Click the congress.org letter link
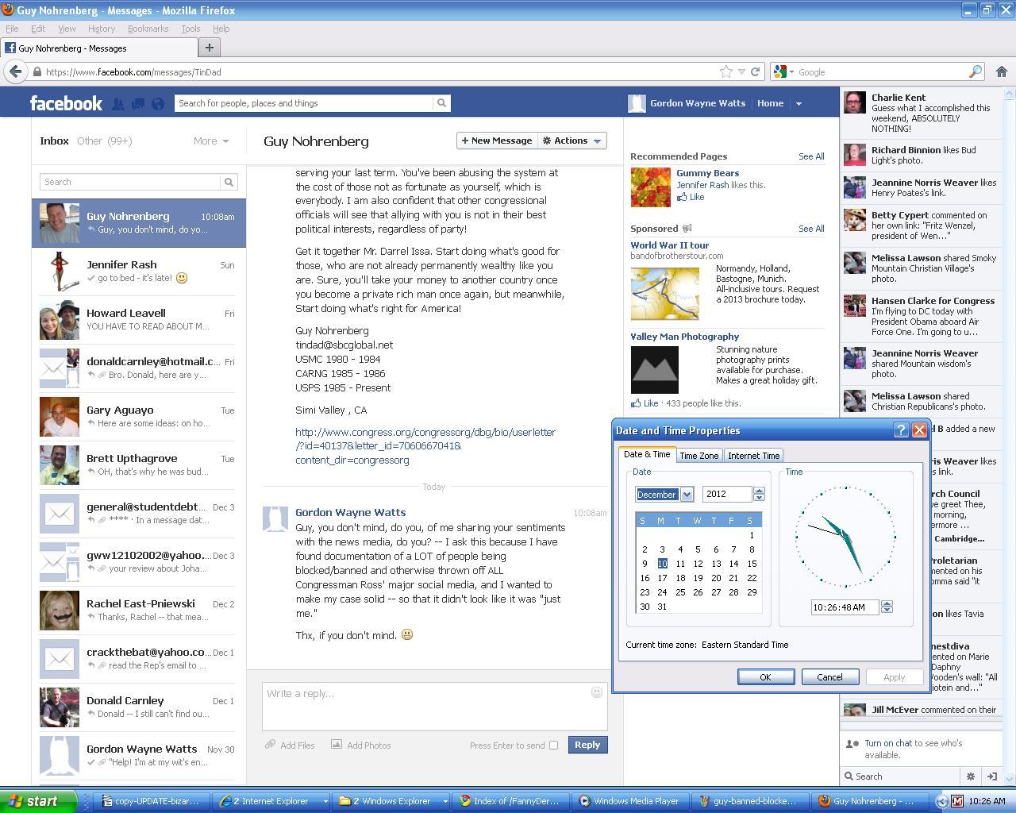1016x813 pixels. pos(425,446)
